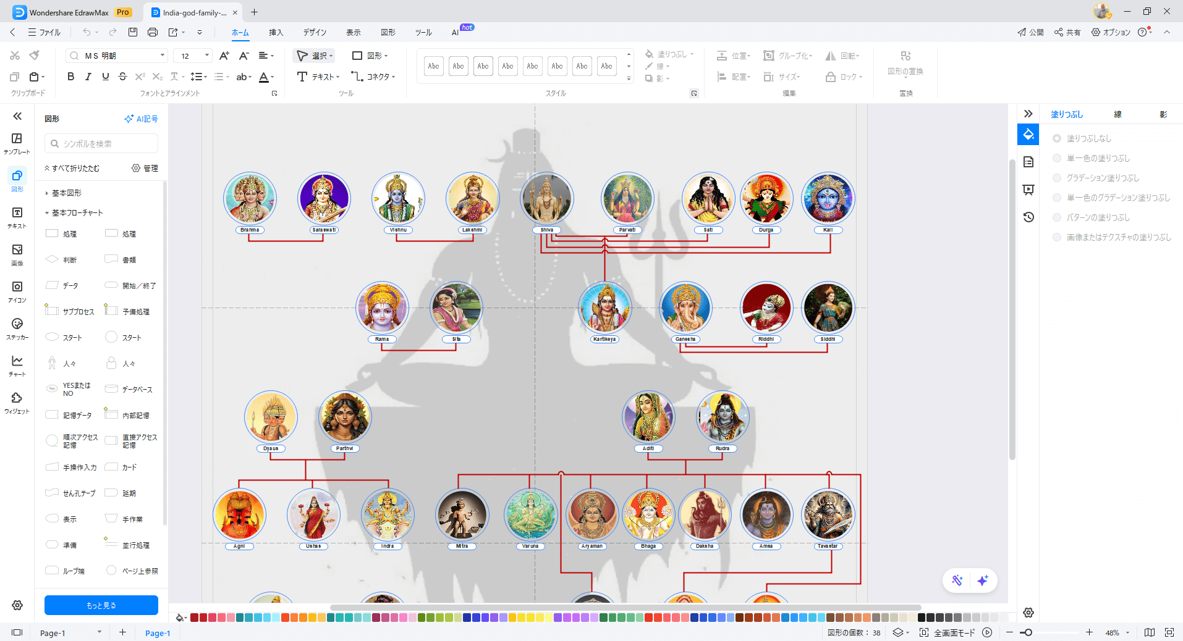Viewport: 1183px width, 641px height.
Task: Open the history panel icon on right
Action: coord(1028,217)
